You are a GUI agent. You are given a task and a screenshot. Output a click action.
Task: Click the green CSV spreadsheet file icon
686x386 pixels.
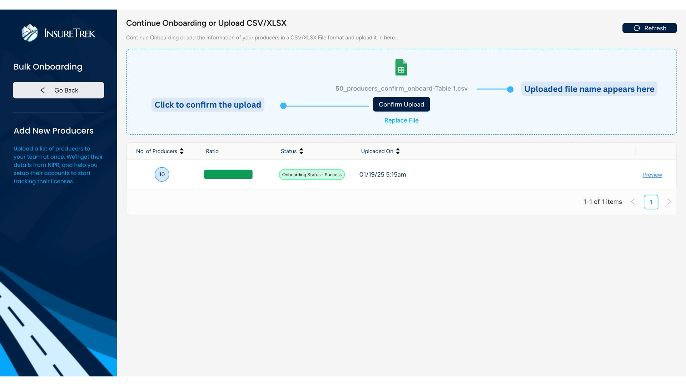point(401,67)
